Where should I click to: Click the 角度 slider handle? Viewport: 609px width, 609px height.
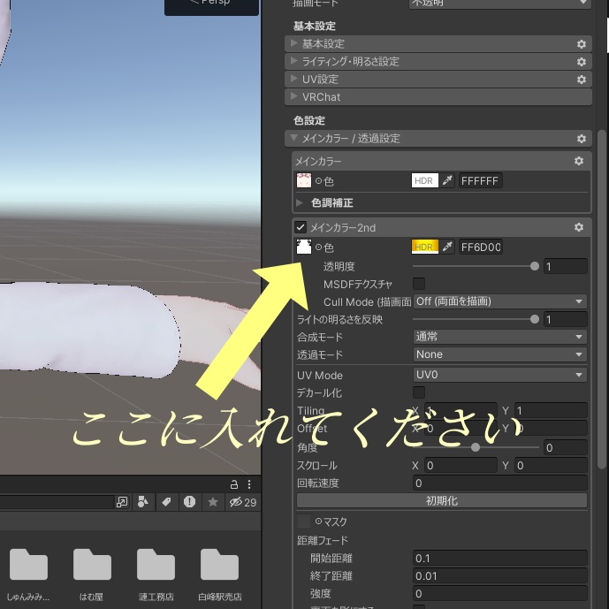476,447
